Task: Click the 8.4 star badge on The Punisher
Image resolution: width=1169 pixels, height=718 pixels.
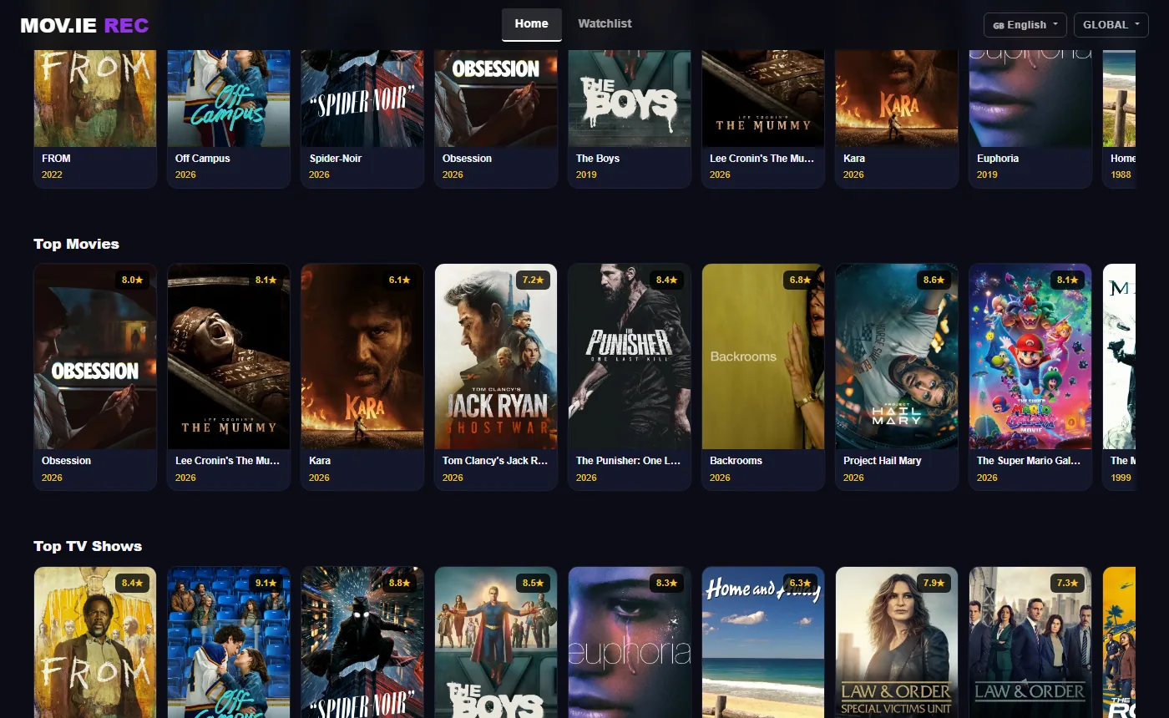Action: point(666,280)
